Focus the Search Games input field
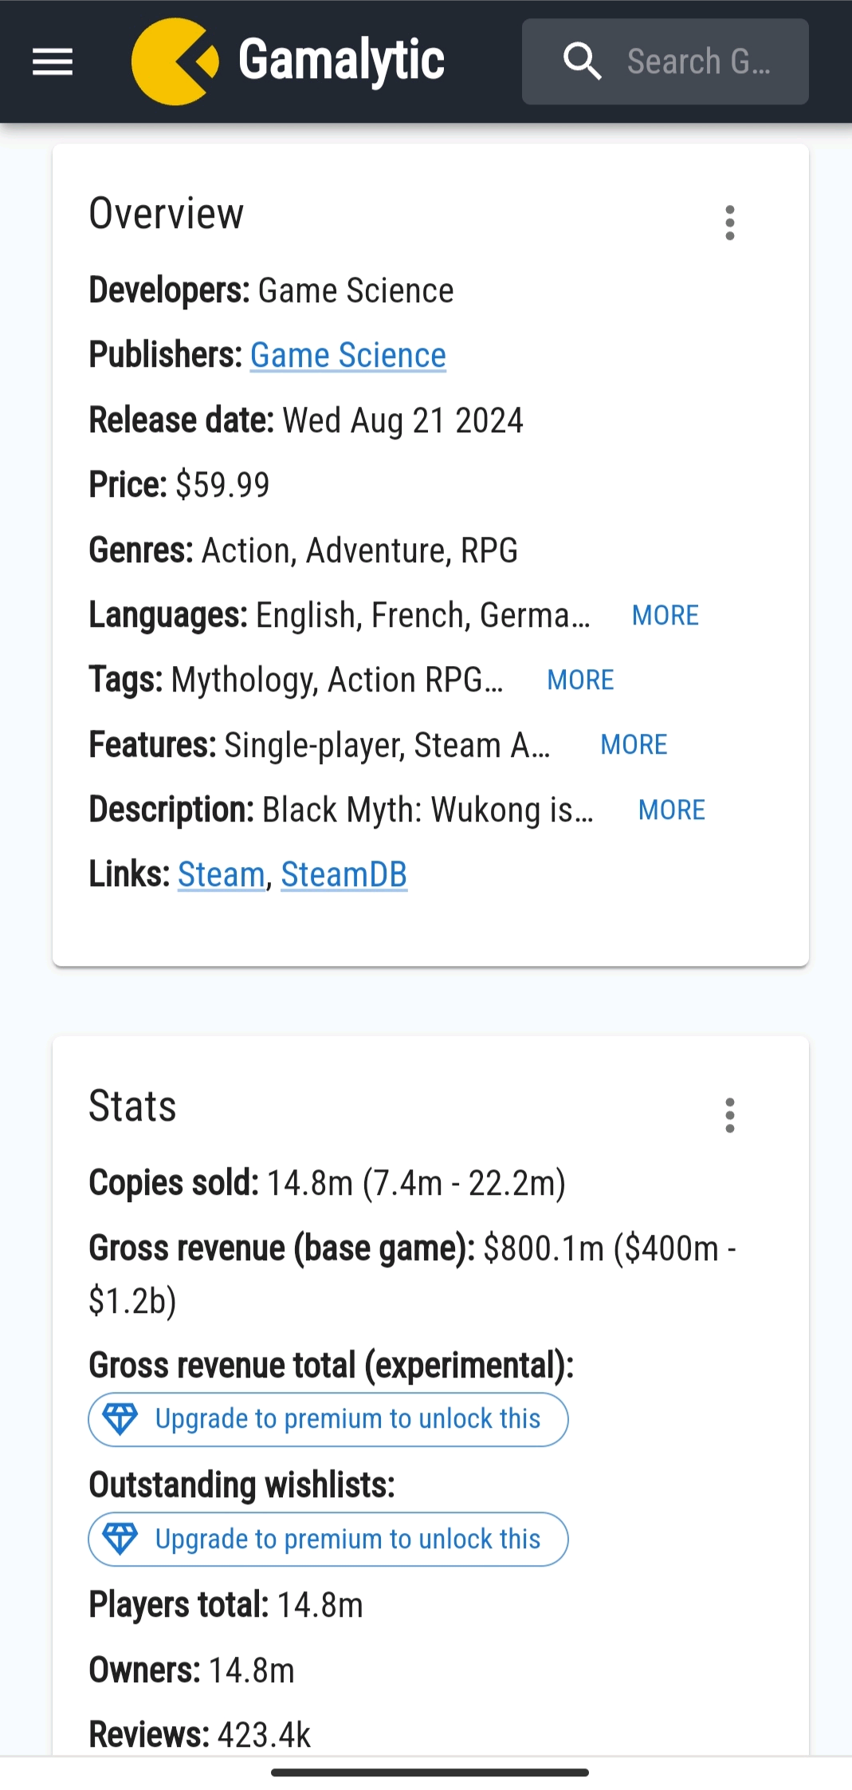The height and width of the screenshot is (1790, 852). 698,61
